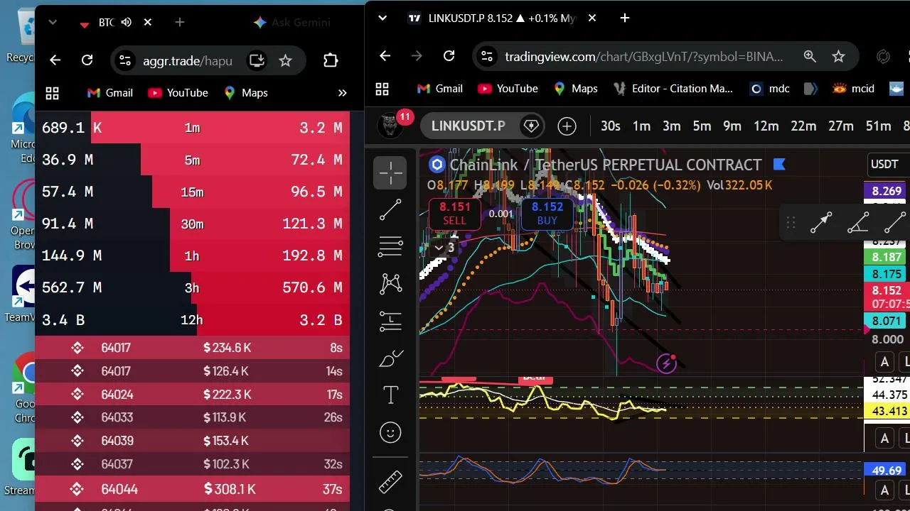Click the 8.152 BUY button
910x511 pixels.
point(547,213)
